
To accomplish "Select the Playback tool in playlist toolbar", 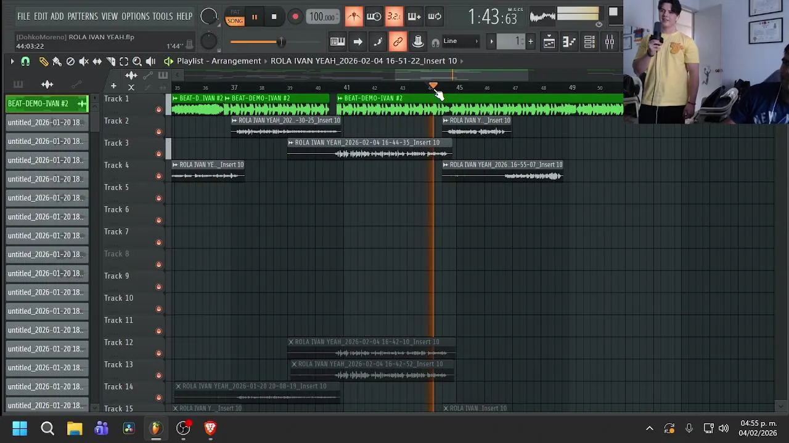I will click(150, 61).
